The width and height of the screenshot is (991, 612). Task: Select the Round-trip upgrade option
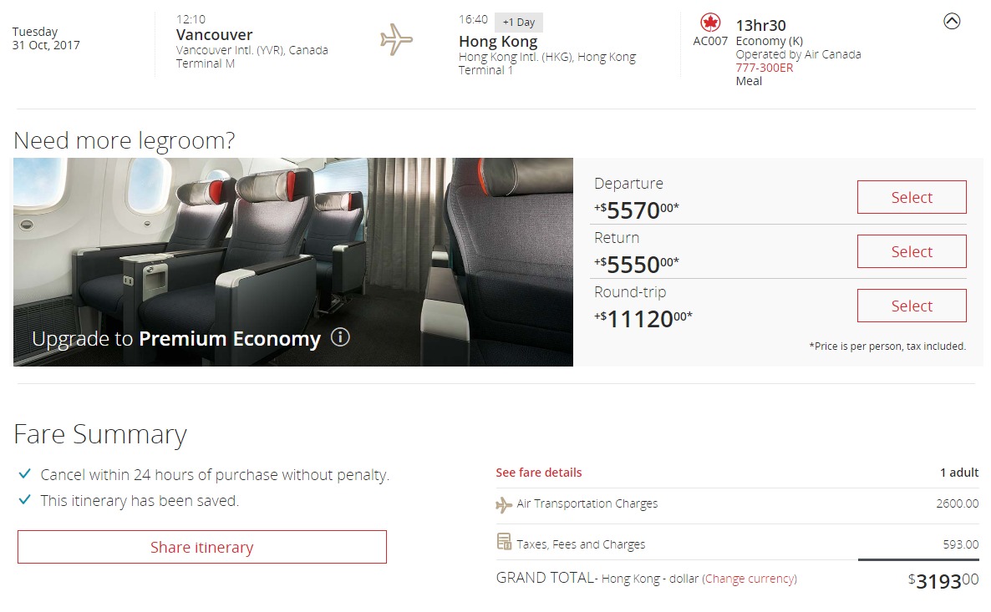911,306
